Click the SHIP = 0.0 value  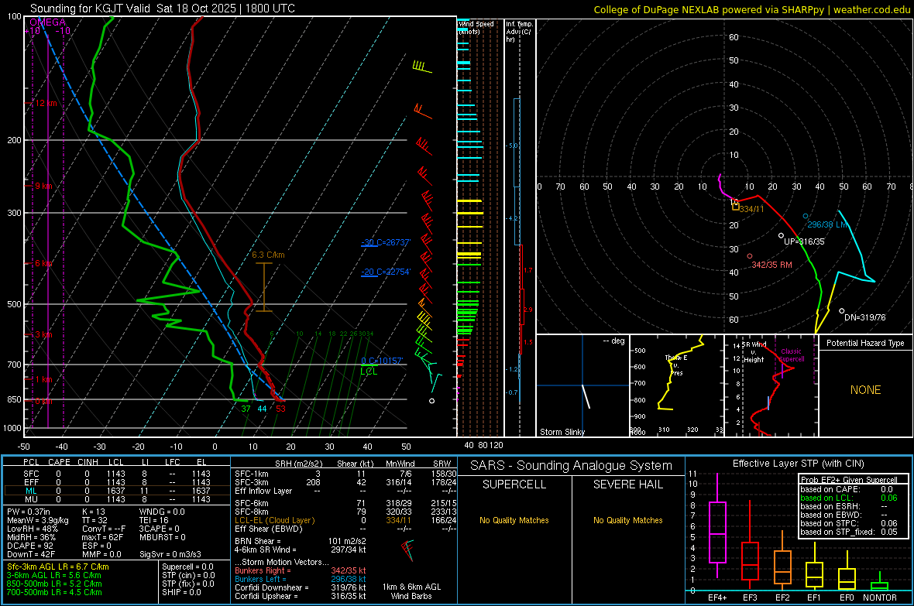click(x=181, y=593)
